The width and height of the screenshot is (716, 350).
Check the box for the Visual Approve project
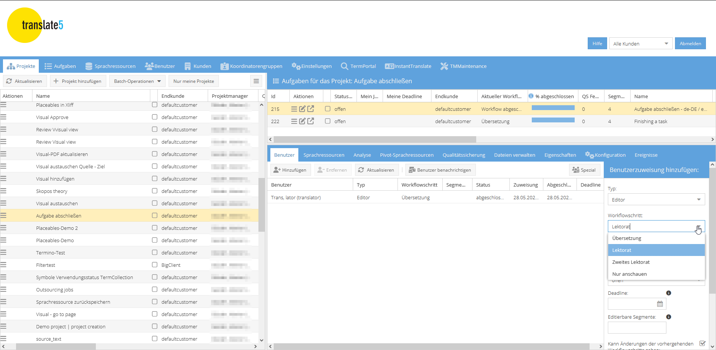154,117
